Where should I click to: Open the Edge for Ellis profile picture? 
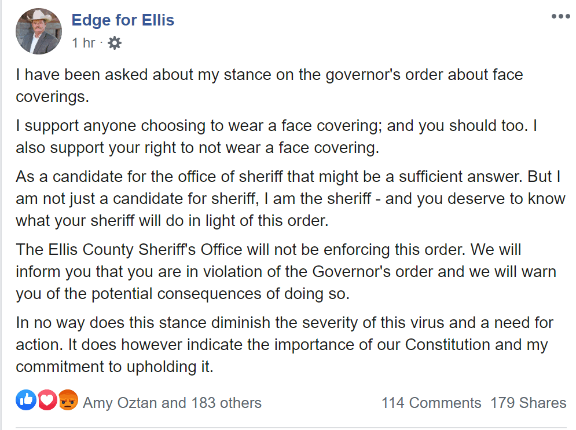coord(39,31)
